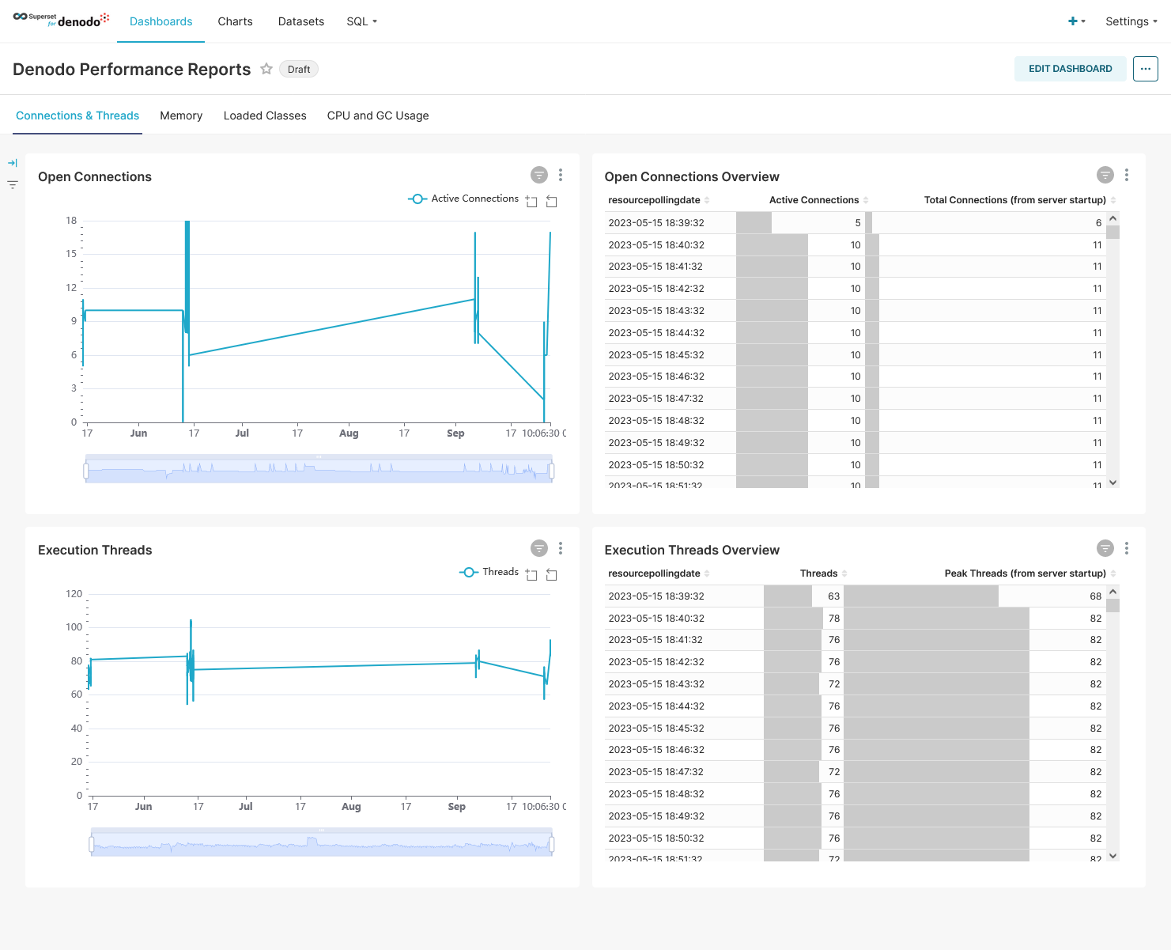Activate zoom tool on Execution Threads chart

point(531,575)
